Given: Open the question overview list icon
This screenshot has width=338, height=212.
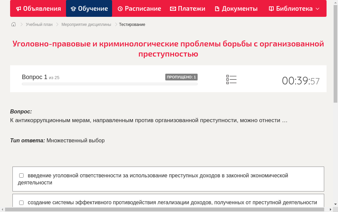Looking at the screenshot, I should coord(231,79).
